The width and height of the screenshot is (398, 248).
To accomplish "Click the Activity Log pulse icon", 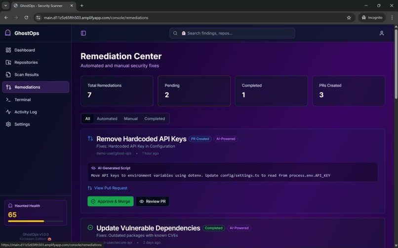I will tap(8, 112).
